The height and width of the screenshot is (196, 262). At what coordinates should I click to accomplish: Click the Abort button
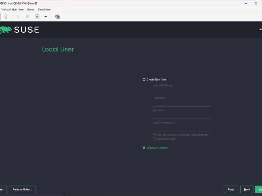tap(231, 189)
